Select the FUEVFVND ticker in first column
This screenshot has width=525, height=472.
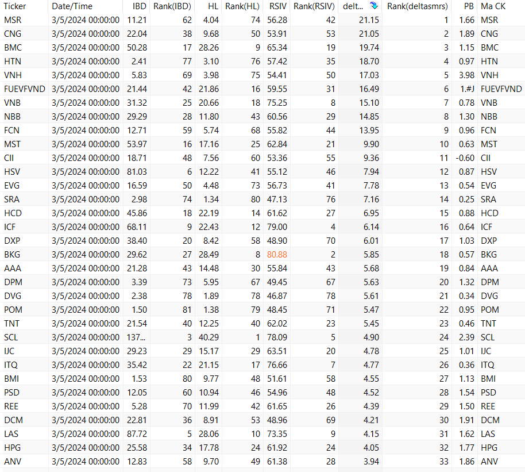tap(25, 89)
